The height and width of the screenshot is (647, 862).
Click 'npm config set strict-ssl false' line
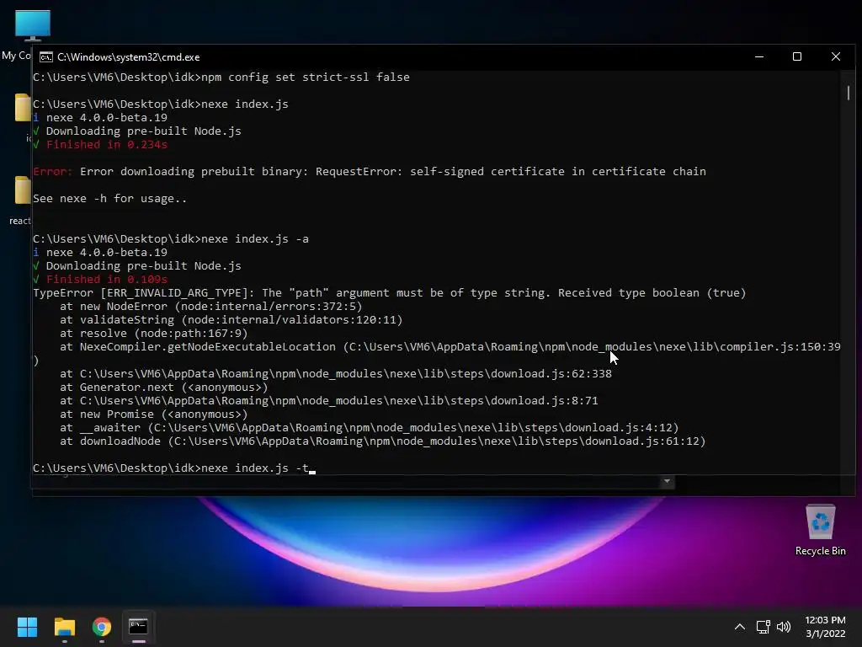(221, 77)
